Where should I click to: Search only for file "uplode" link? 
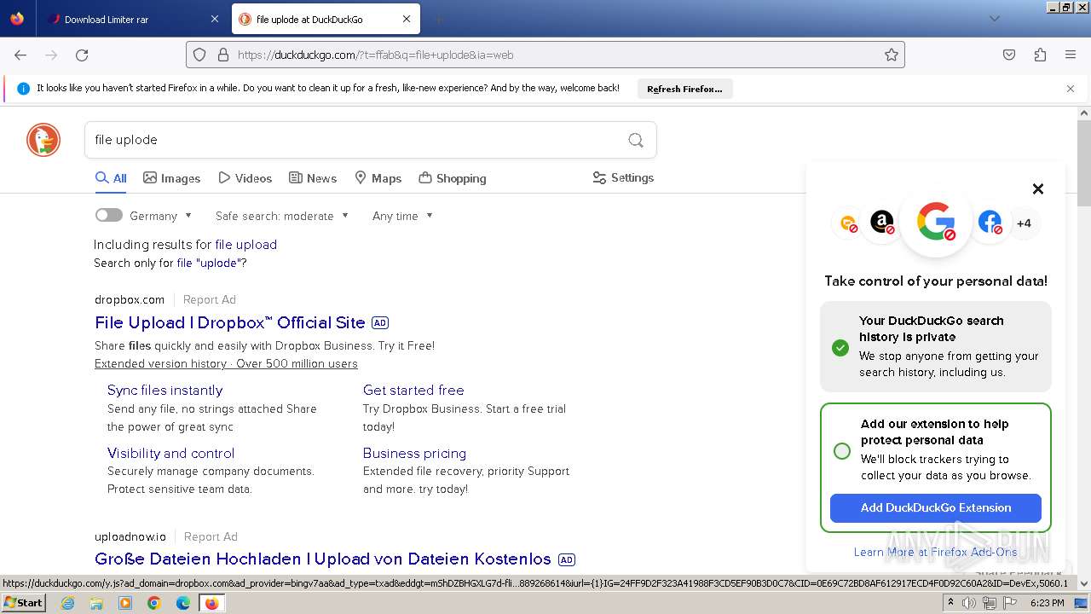211,263
